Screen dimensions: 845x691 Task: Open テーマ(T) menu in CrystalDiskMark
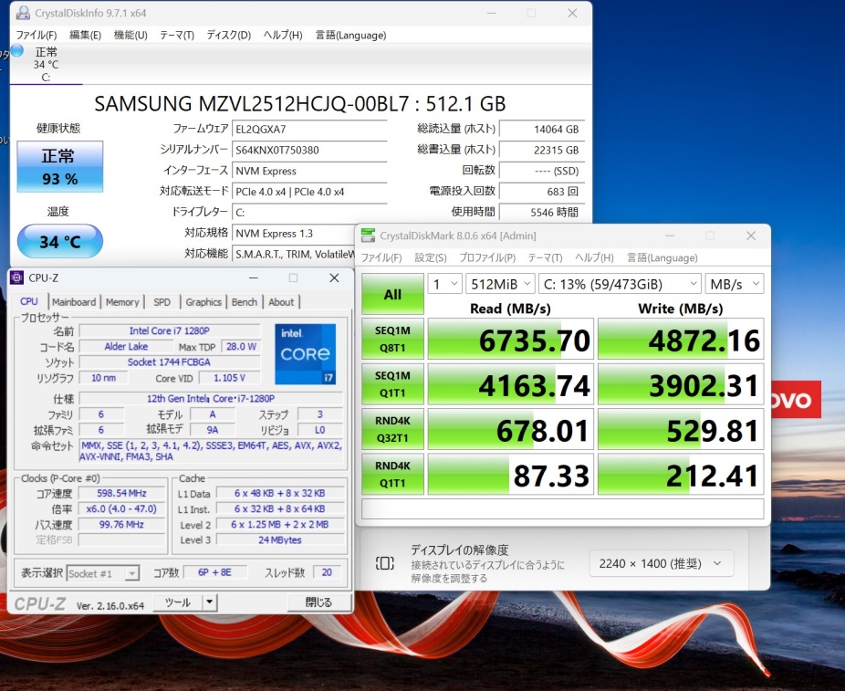point(546,257)
